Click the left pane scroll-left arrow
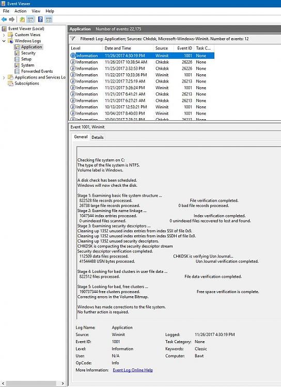Screen dimensions: 281x387 (x=3, y=383)
